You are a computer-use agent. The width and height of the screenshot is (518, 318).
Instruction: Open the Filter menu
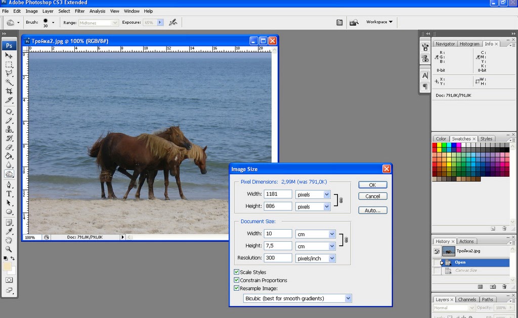pyautogui.click(x=79, y=11)
